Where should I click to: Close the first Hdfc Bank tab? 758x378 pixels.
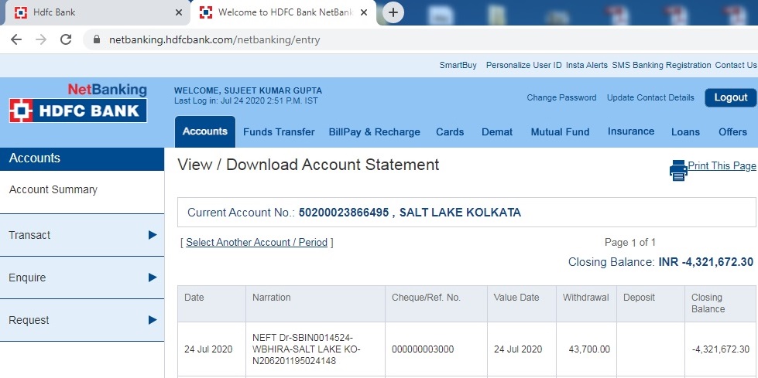(x=179, y=13)
